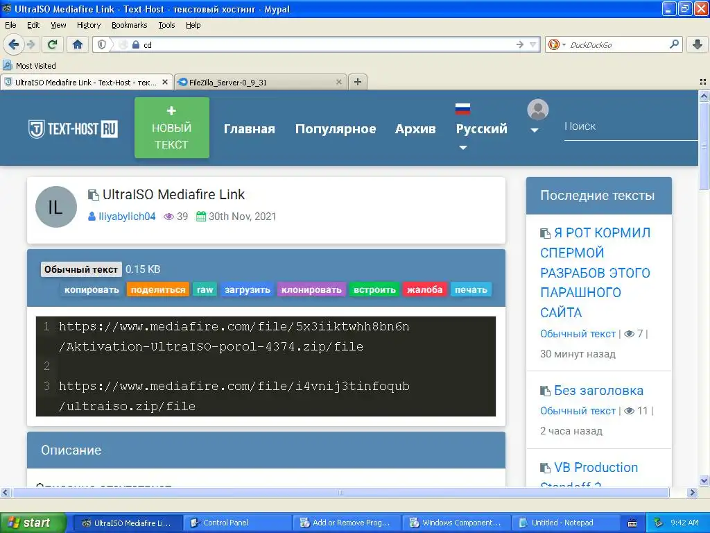Open the Most Visited bookmarks folder
The image size is (710, 533).
pyautogui.click(x=30, y=66)
